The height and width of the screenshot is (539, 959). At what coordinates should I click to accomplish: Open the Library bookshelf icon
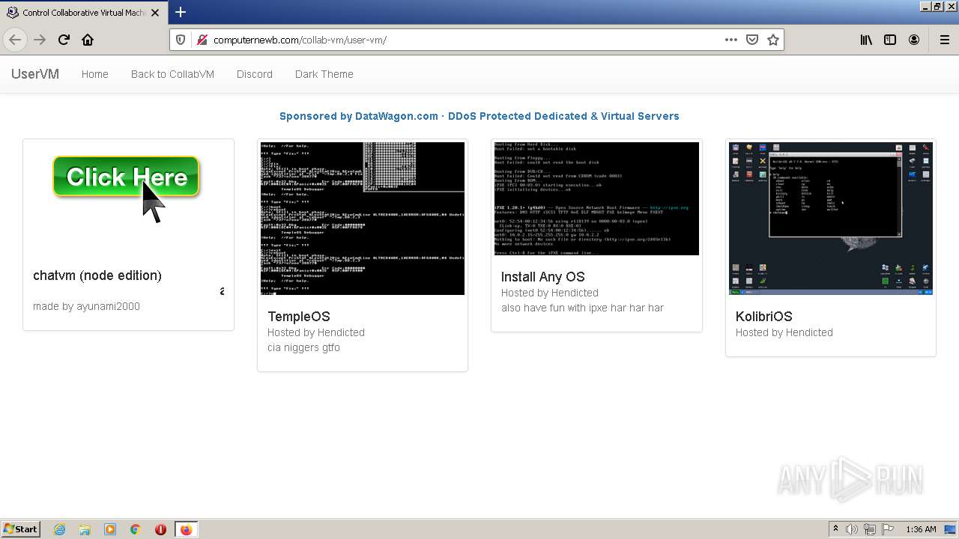point(866,40)
